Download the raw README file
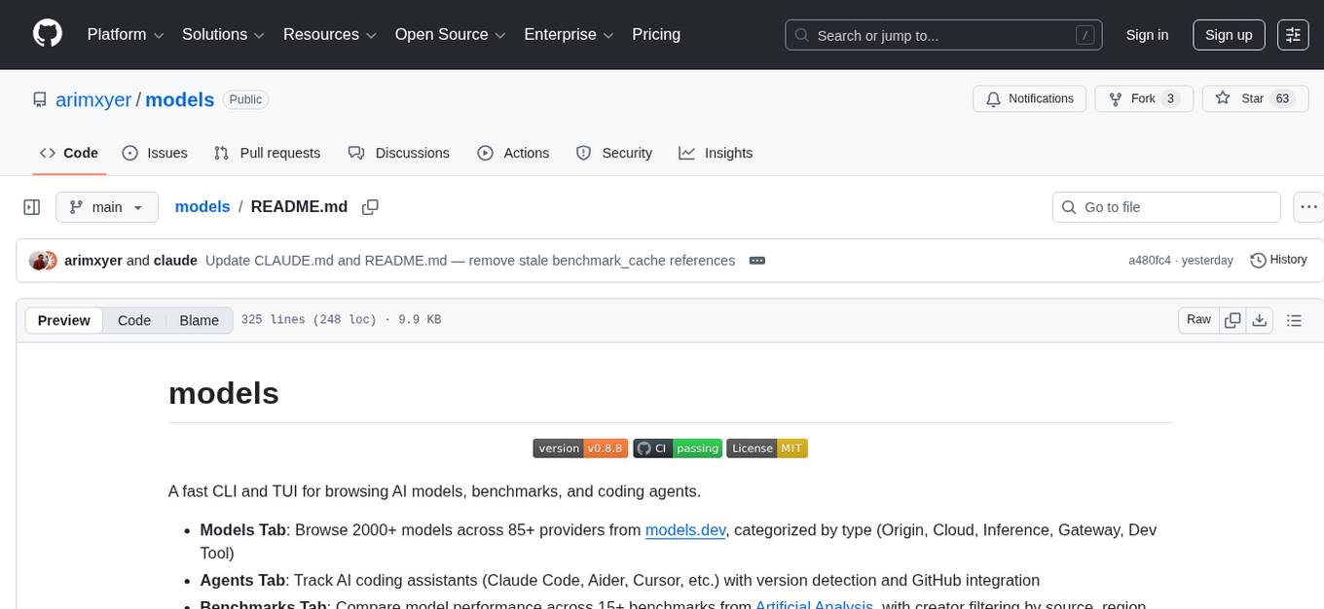Viewport: 1324px width, 609px height. click(1259, 320)
